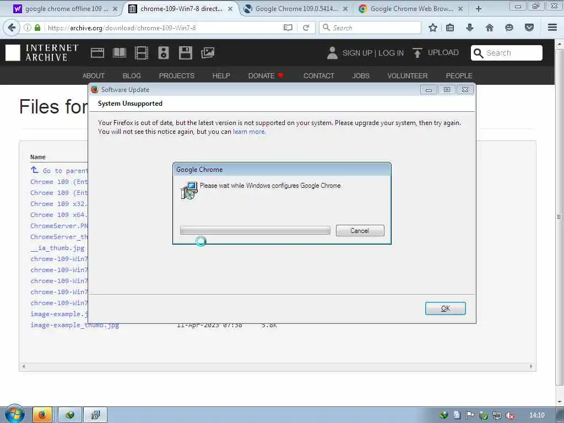
Task: Click the installer icon in taskbar
Action: coord(95,415)
